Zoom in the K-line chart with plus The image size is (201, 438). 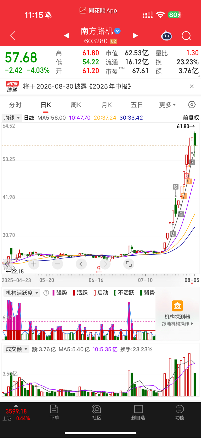pyautogui.click(x=34, y=264)
